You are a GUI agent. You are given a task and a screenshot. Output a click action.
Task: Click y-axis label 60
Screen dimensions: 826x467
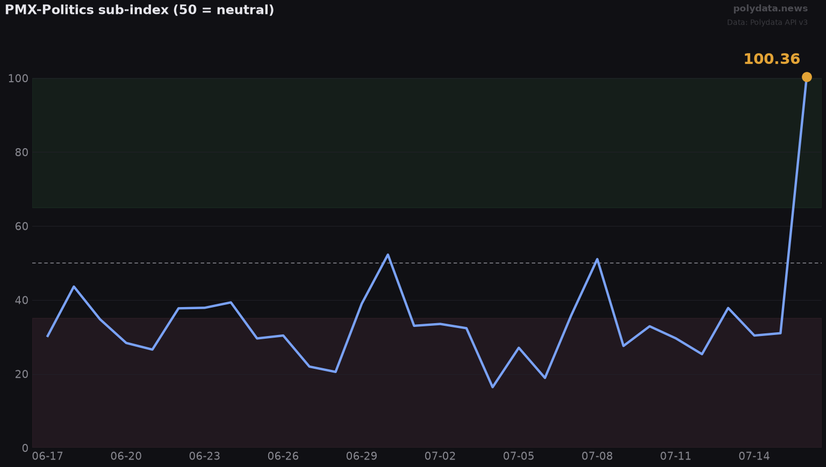pyautogui.click(x=21, y=227)
